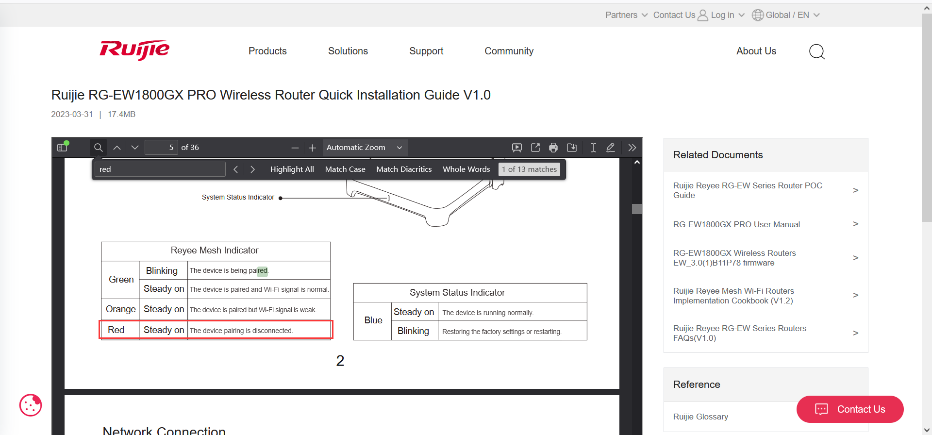Open RG-EW Series Routers FAQs(V1.0) link
This screenshot has height=435, width=932.
[740, 333]
